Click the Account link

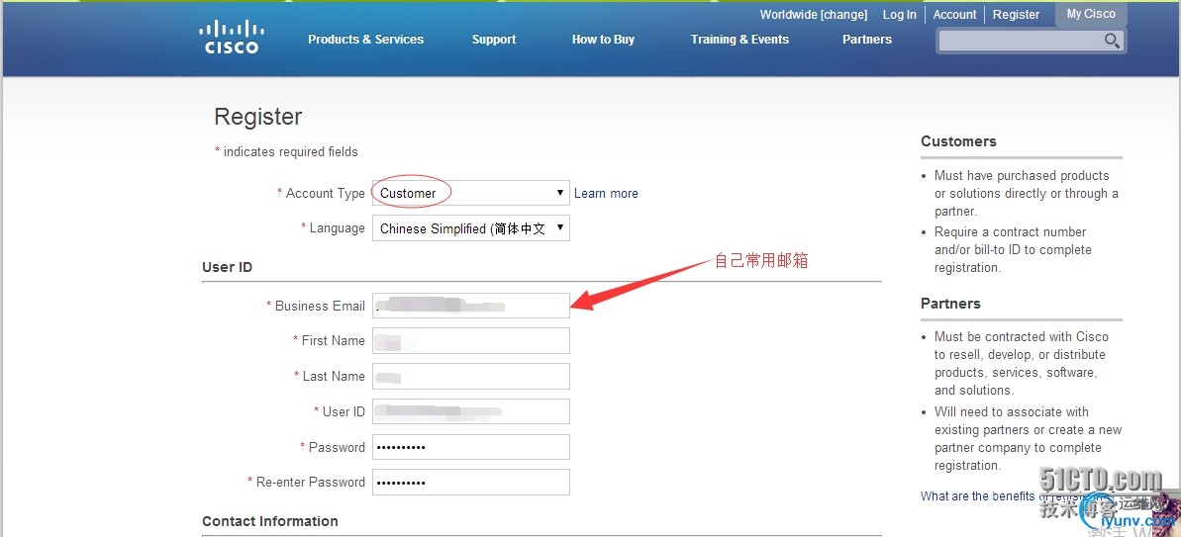click(x=954, y=14)
